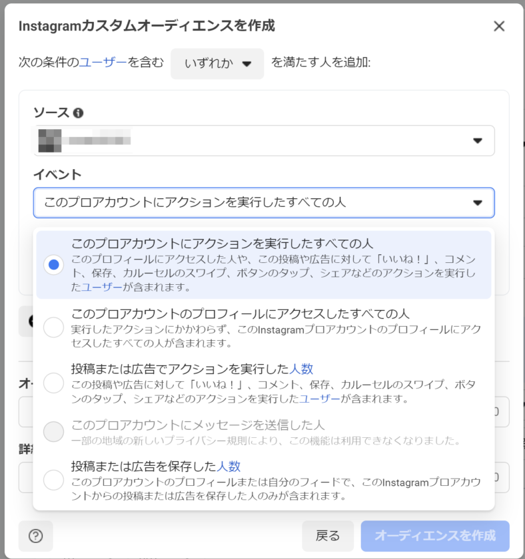Click the info icon beside ソース
Image resolution: width=525 pixels, height=559 pixels.
(x=79, y=113)
